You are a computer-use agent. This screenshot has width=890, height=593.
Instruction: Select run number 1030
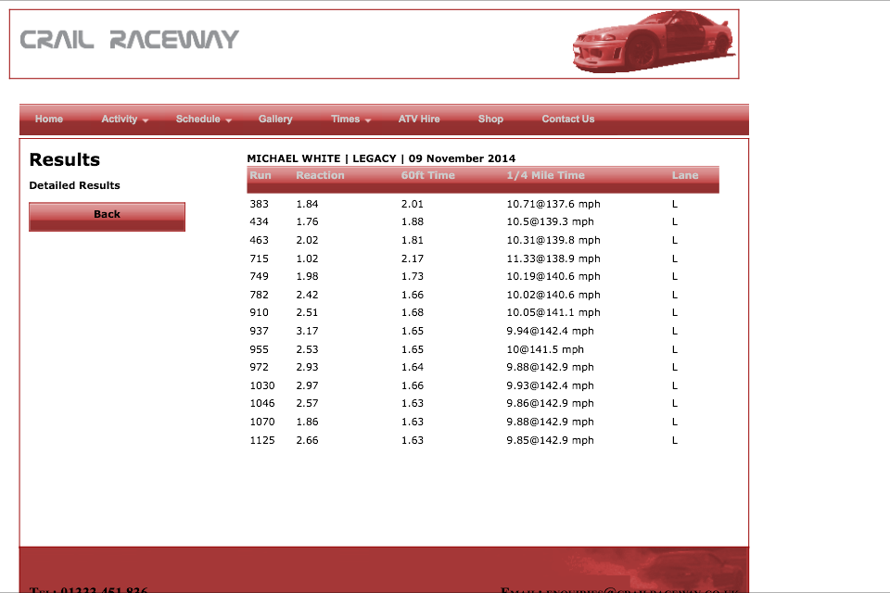(262, 385)
